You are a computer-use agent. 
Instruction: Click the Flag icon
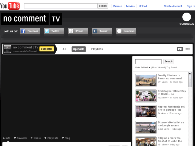coord(63,138)
